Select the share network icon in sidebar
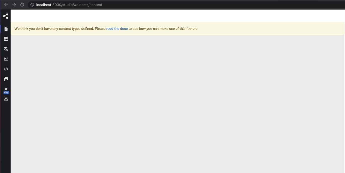345x173 pixels. (x=6, y=16)
